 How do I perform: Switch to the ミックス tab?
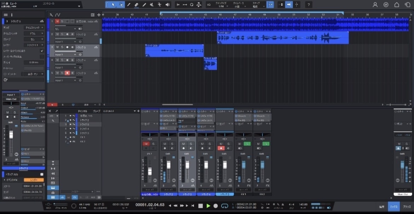click(x=394, y=207)
